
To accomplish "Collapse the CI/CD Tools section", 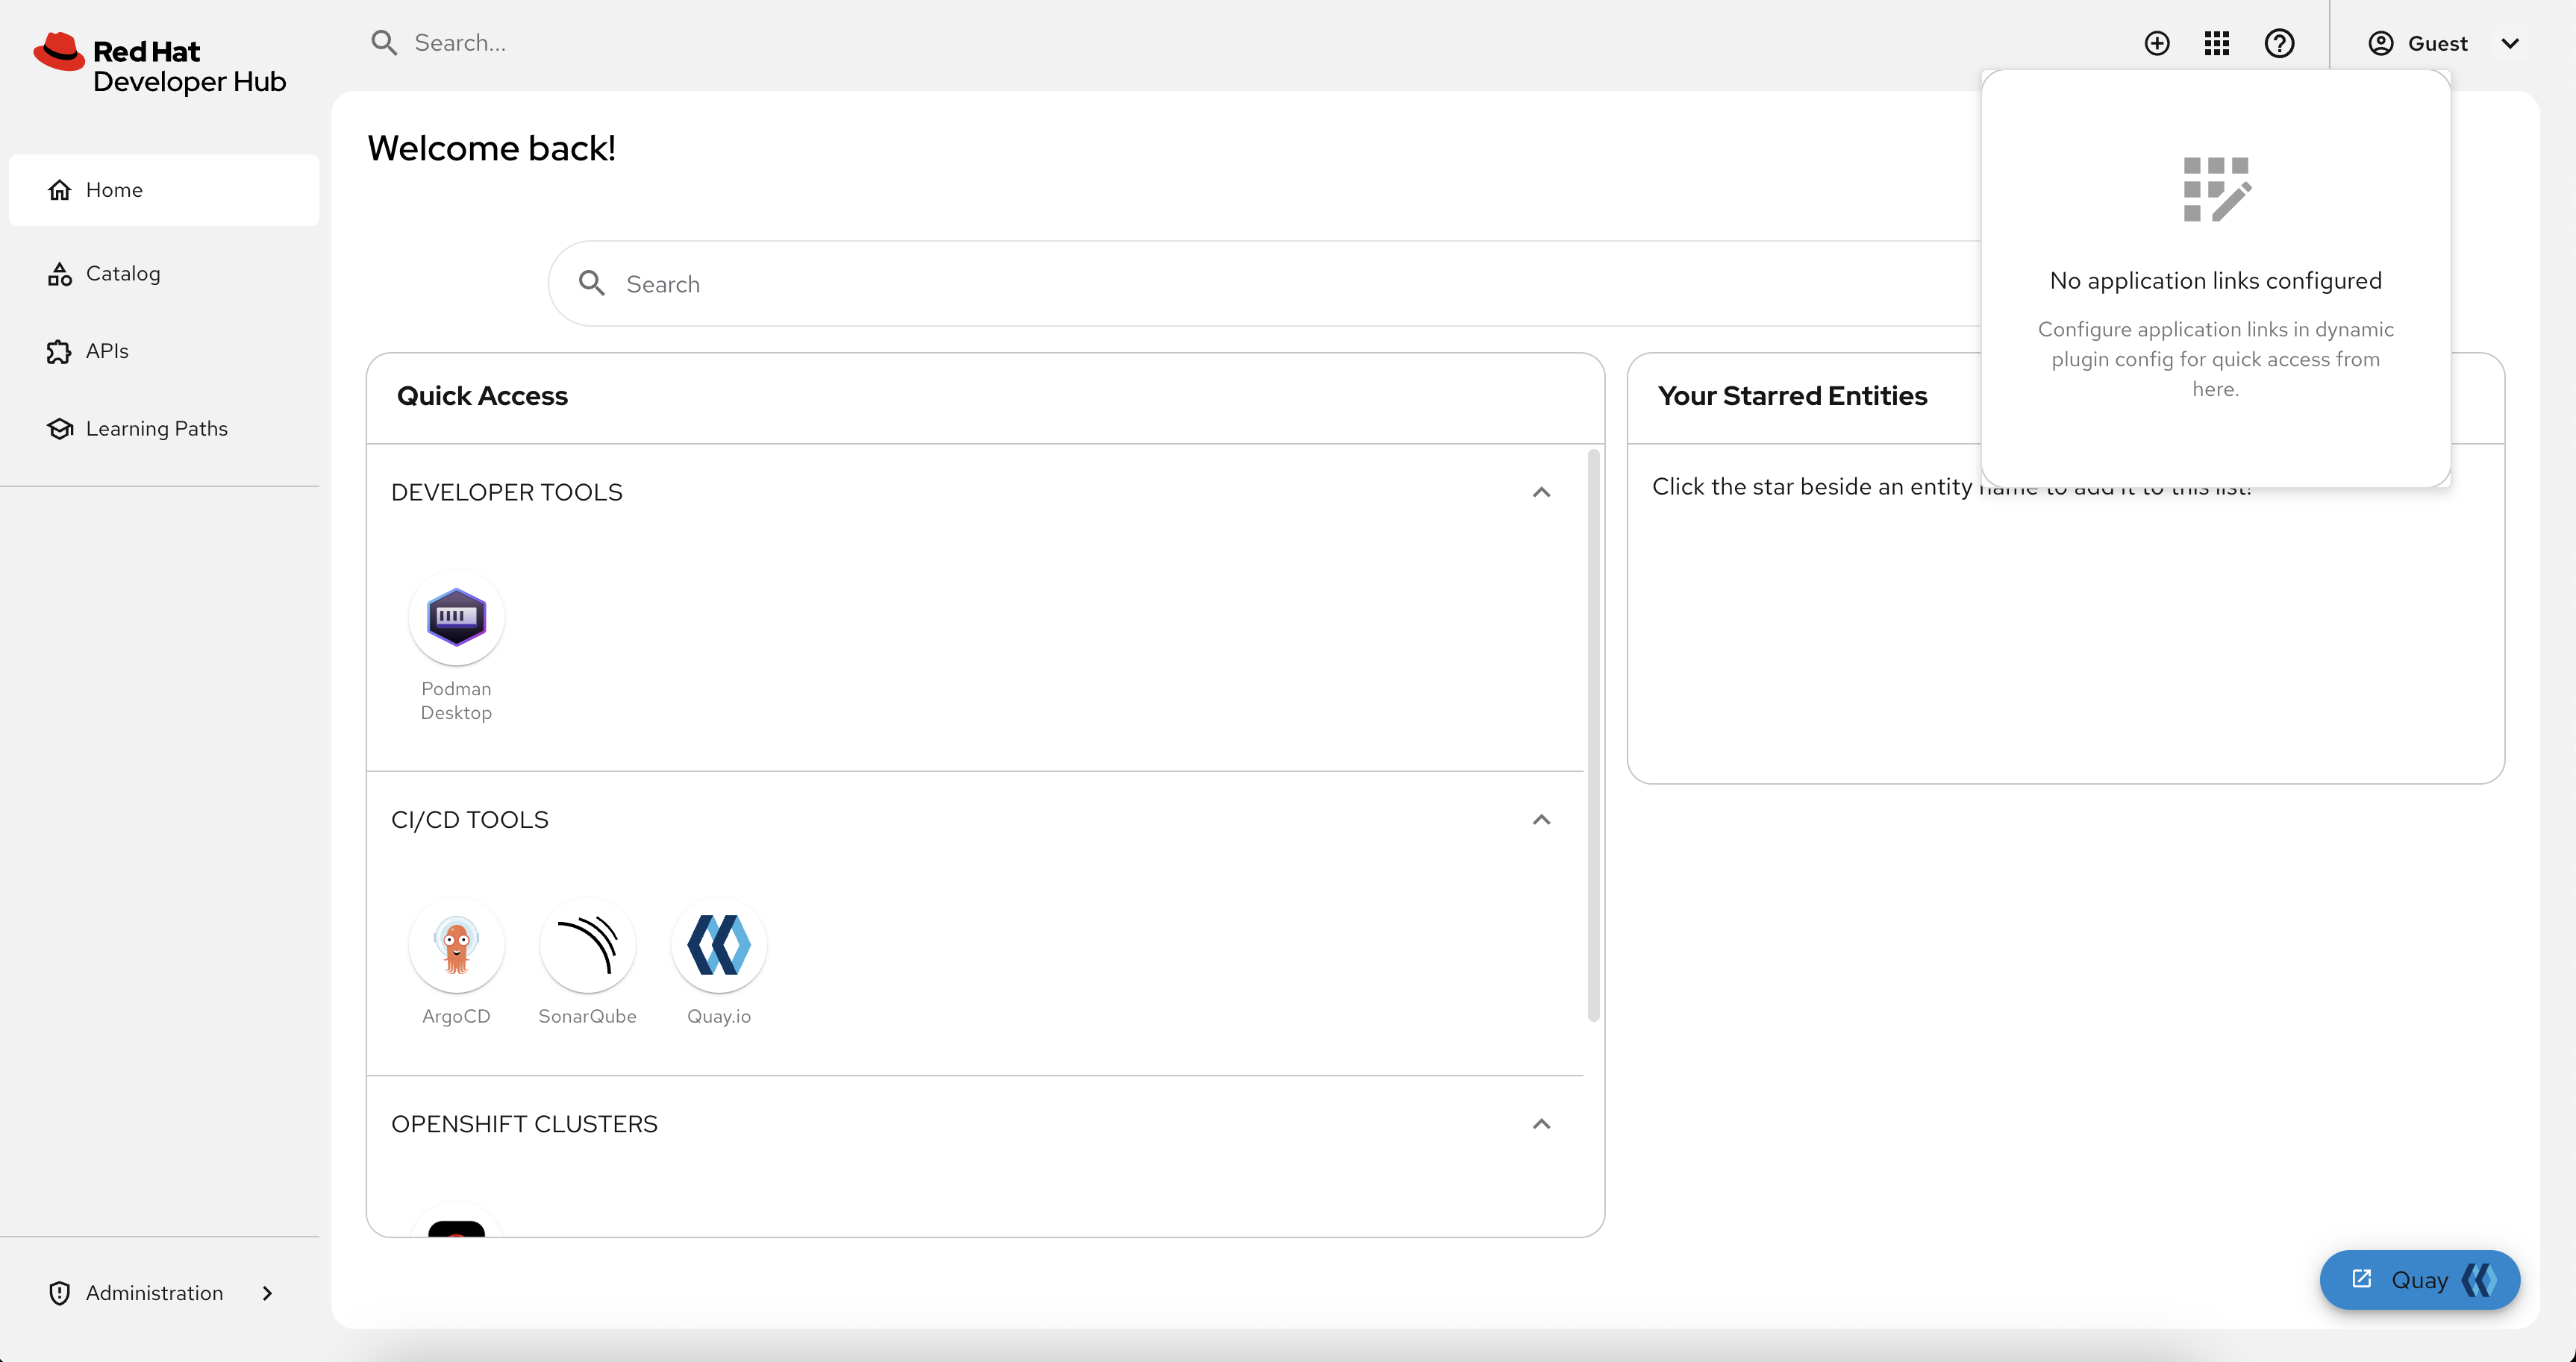I will (1541, 820).
